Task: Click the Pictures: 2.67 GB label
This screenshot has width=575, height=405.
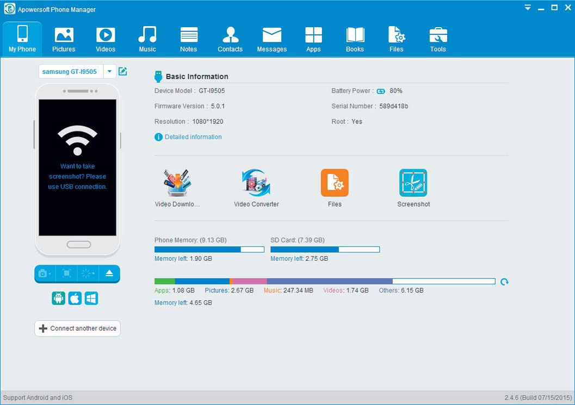Action: coord(229,290)
